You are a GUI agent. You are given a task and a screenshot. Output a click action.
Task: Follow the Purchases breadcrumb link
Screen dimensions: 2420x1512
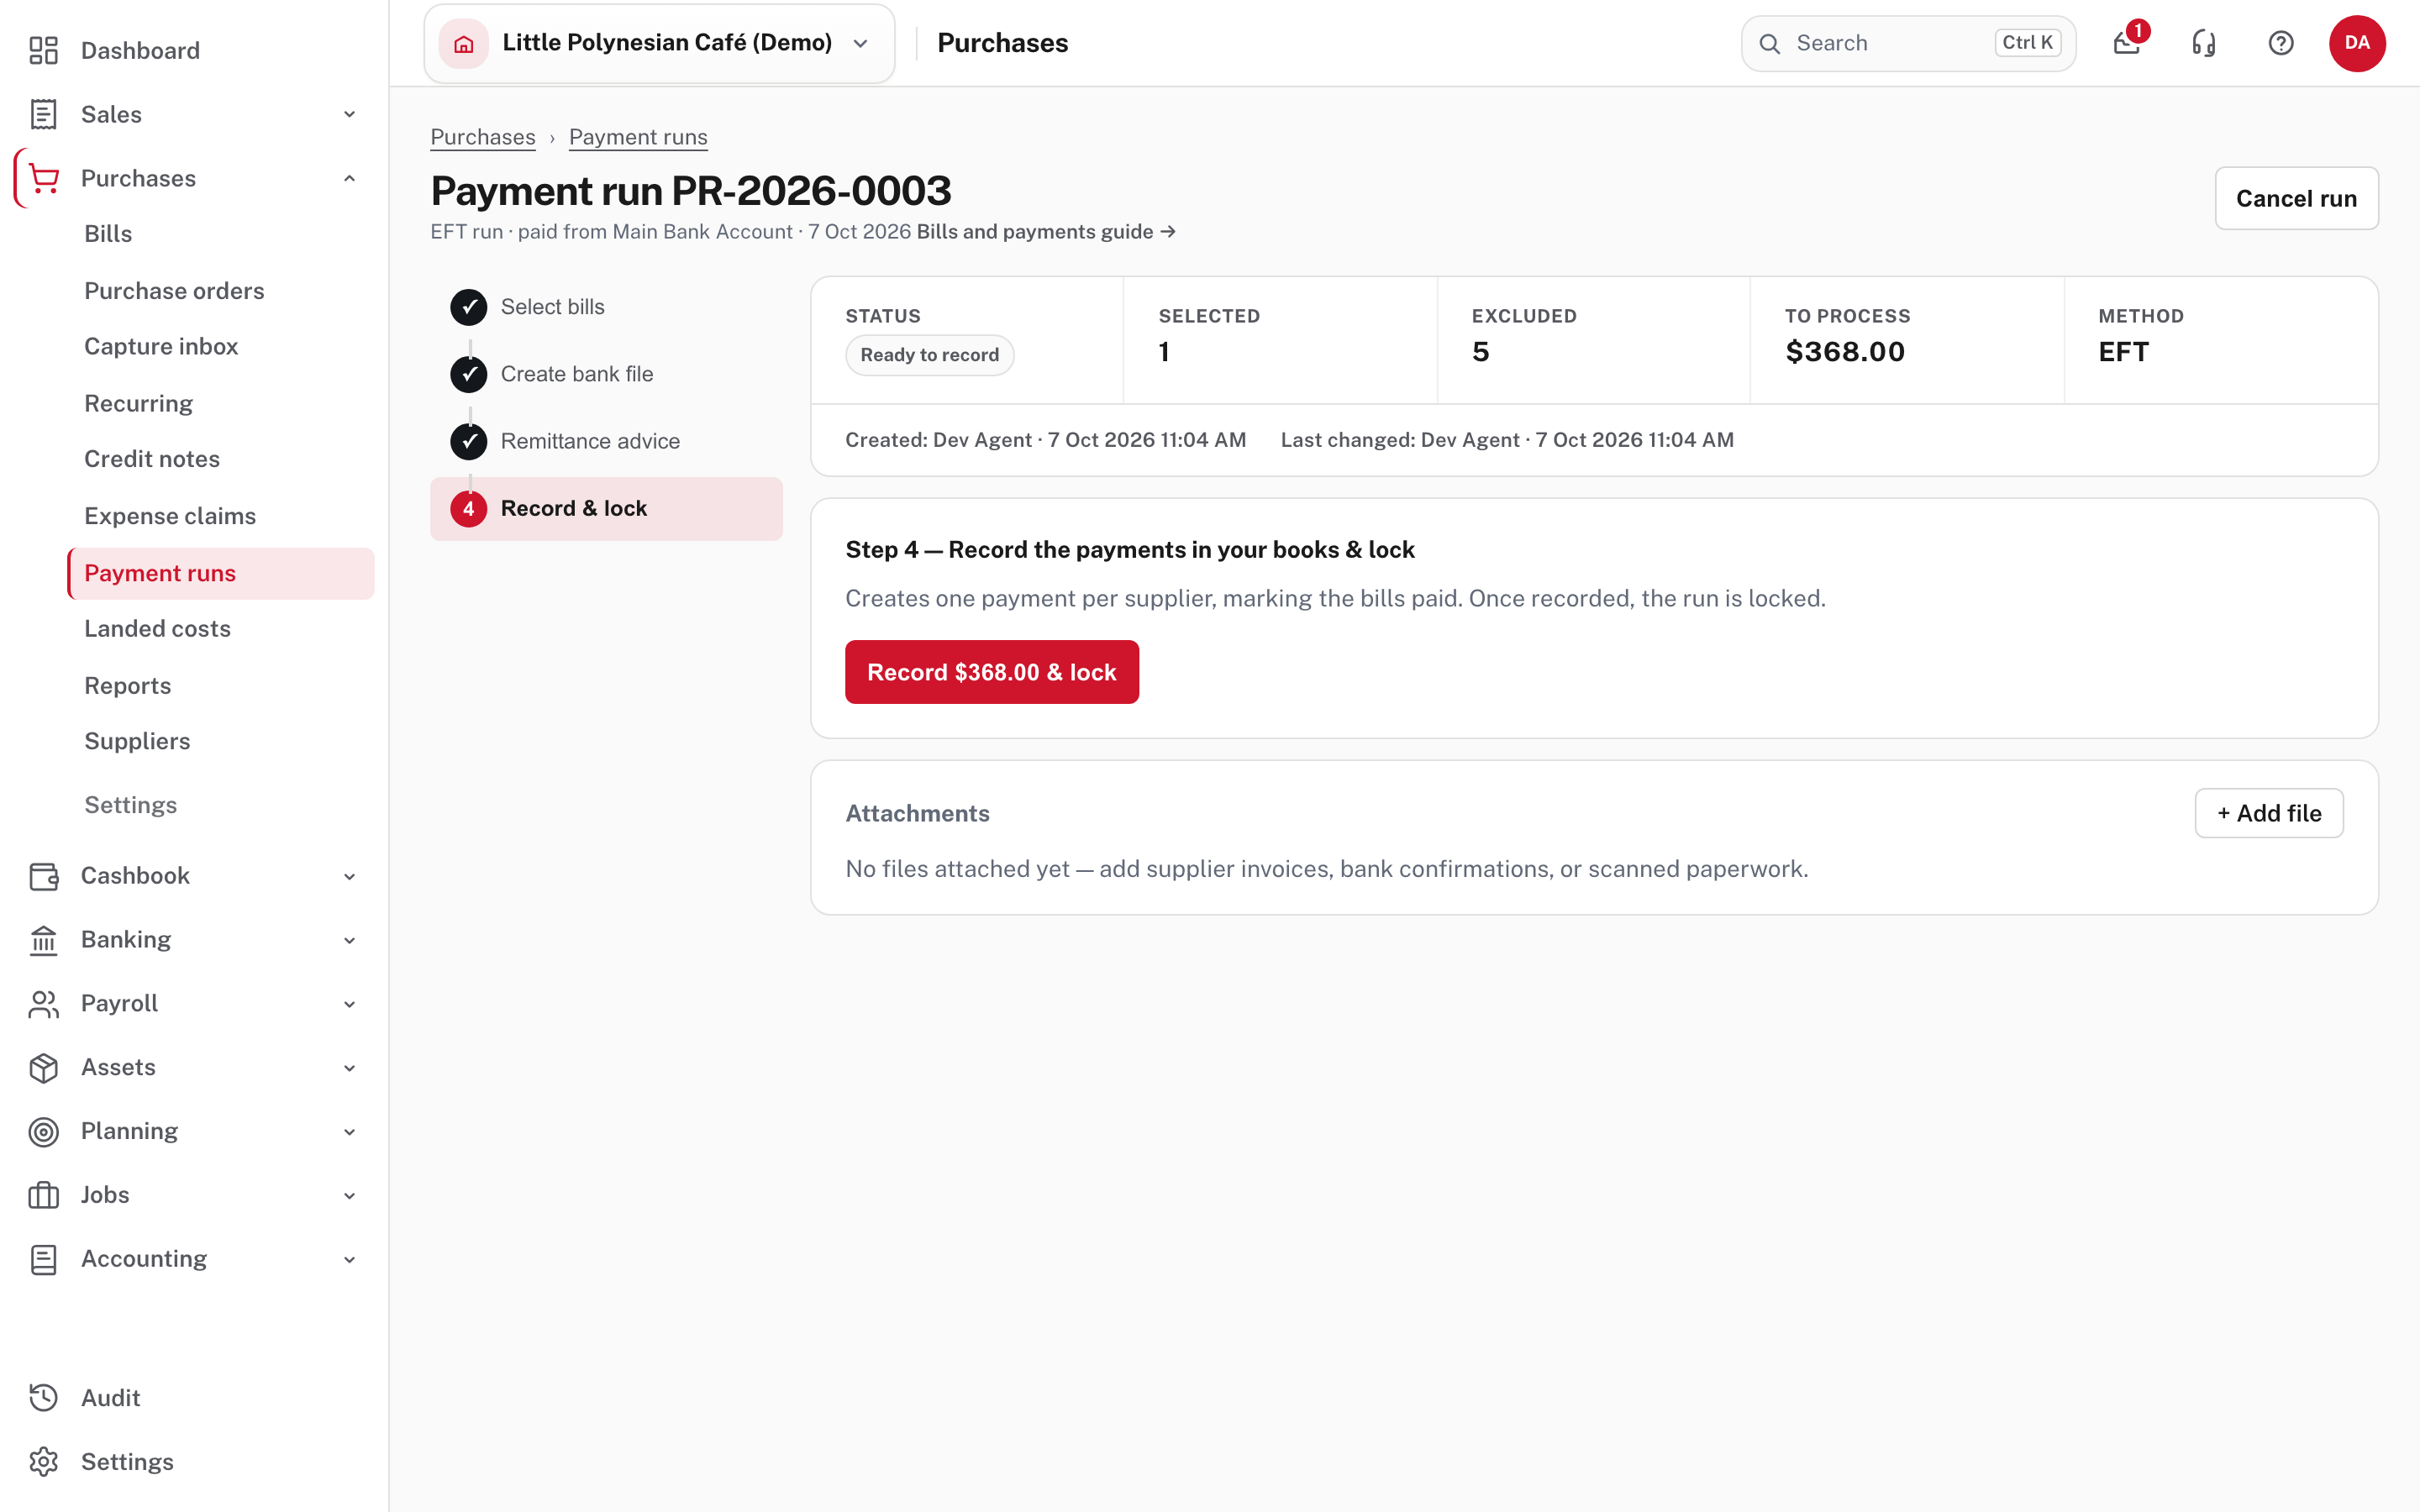pos(483,137)
